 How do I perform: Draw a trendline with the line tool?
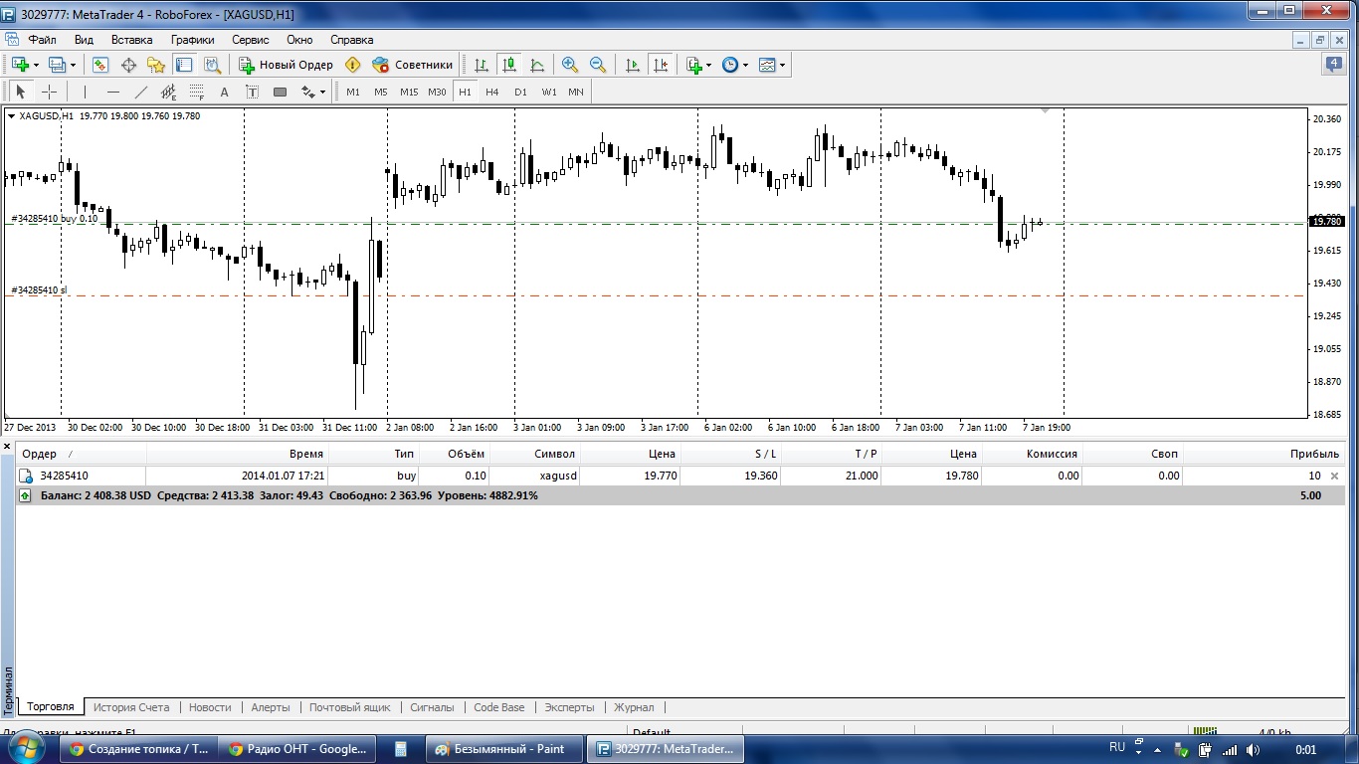(141, 92)
